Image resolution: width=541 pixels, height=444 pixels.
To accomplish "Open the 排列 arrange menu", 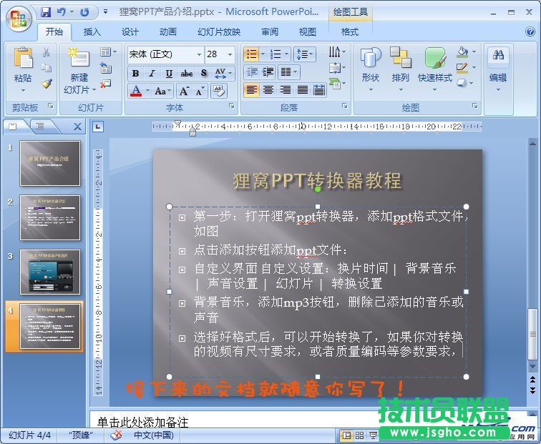I will tap(400, 69).
